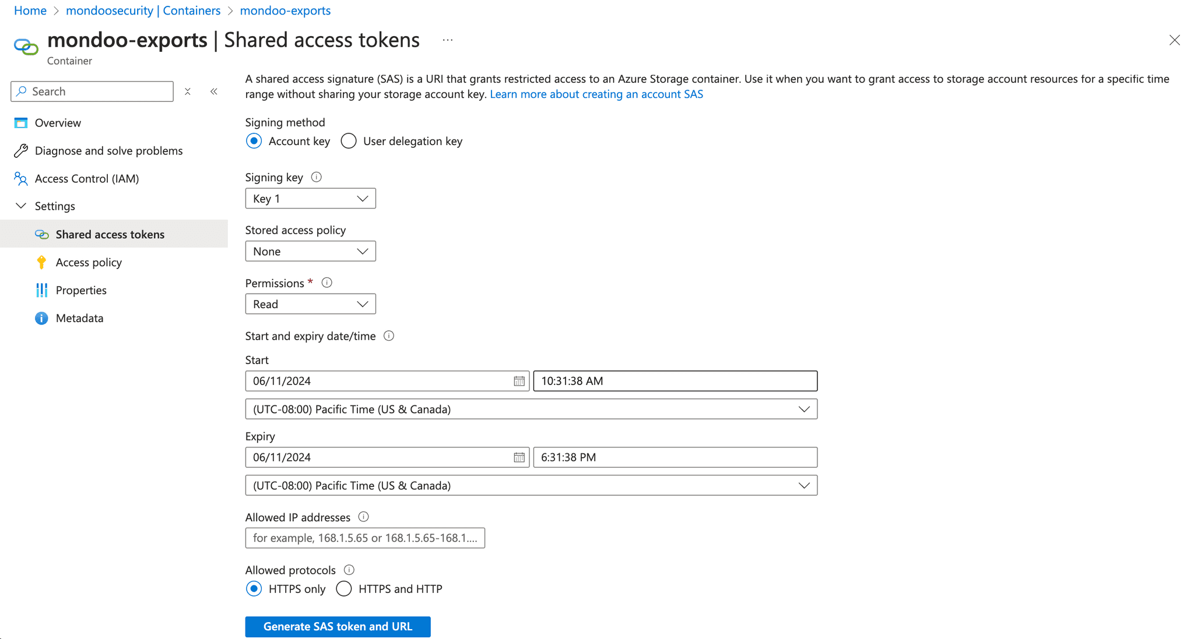Viewport: 1194px width, 639px height.
Task: Enable HTTPS and HTTP allowed protocols
Action: click(x=344, y=589)
